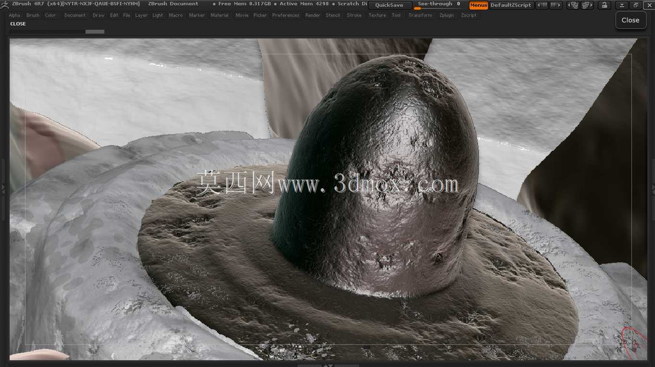Open the Transform menu
This screenshot has height=367, width=655.
[420, 15]
